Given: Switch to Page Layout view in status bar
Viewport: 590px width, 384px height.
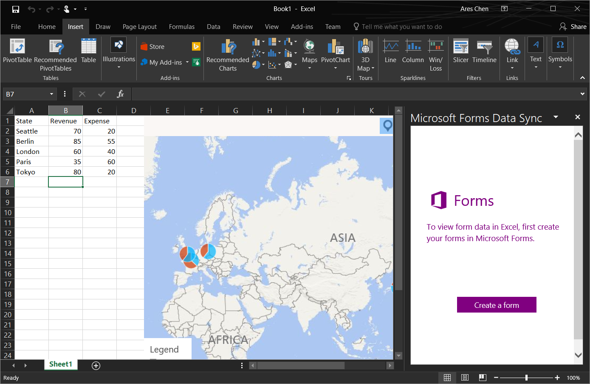Looking at the screenshot, I should click(x=465, y=378).
